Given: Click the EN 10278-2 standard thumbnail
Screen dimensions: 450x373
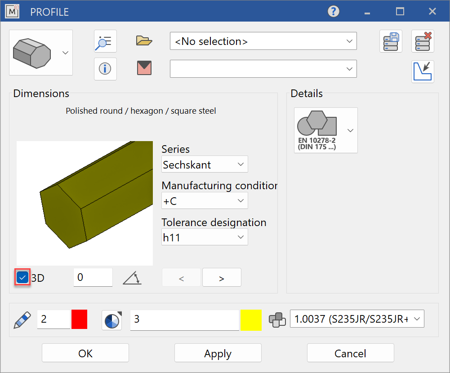Looking at the screenshot, I should pos(317,130).
